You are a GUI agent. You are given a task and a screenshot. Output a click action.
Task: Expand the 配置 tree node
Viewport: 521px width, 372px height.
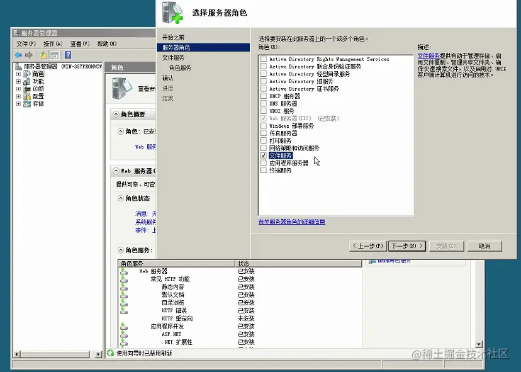(19, 96)
